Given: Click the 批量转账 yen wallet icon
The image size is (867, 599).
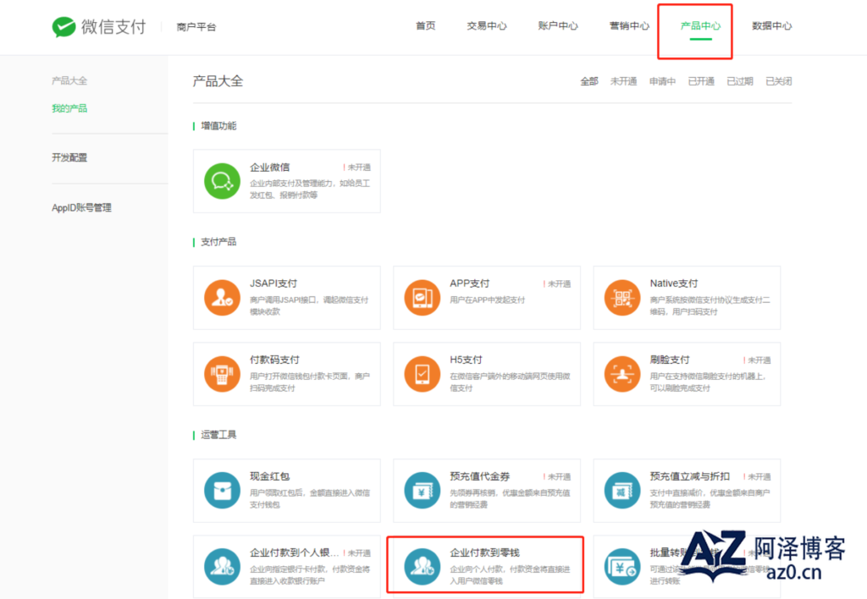Looking at the screenshot, I should [622, 566].
